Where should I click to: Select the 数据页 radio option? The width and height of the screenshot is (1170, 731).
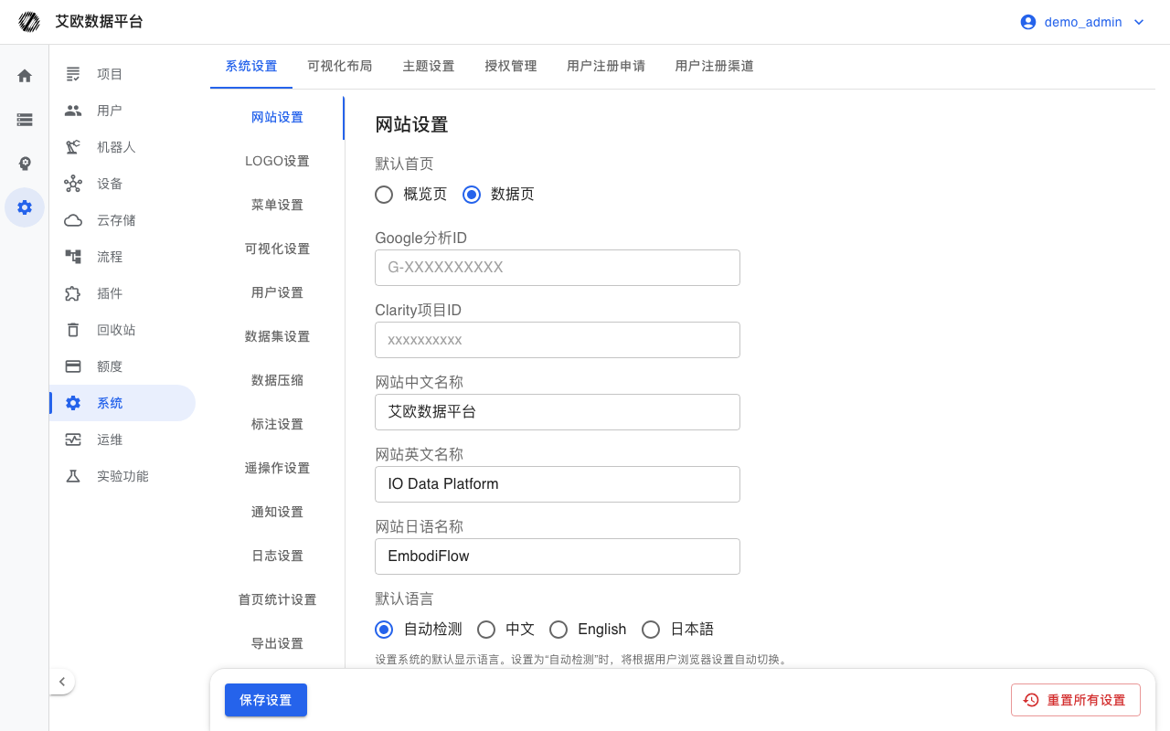(472, 194)
